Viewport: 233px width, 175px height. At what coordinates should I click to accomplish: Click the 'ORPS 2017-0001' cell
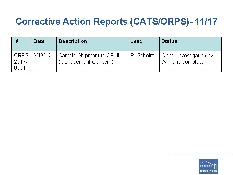tap(21, 62)
